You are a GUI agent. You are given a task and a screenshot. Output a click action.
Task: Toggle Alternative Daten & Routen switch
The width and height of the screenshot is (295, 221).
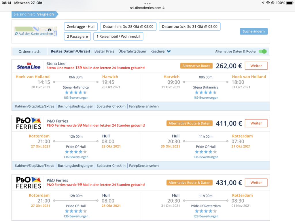(263, 51)
